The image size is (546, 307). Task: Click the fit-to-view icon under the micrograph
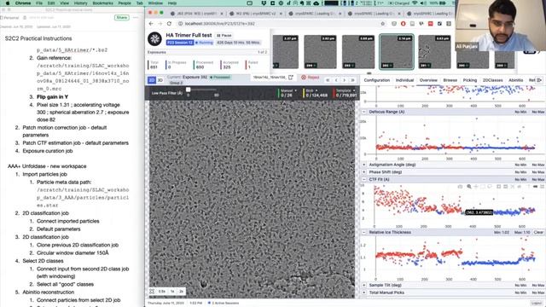coord(152,292)
